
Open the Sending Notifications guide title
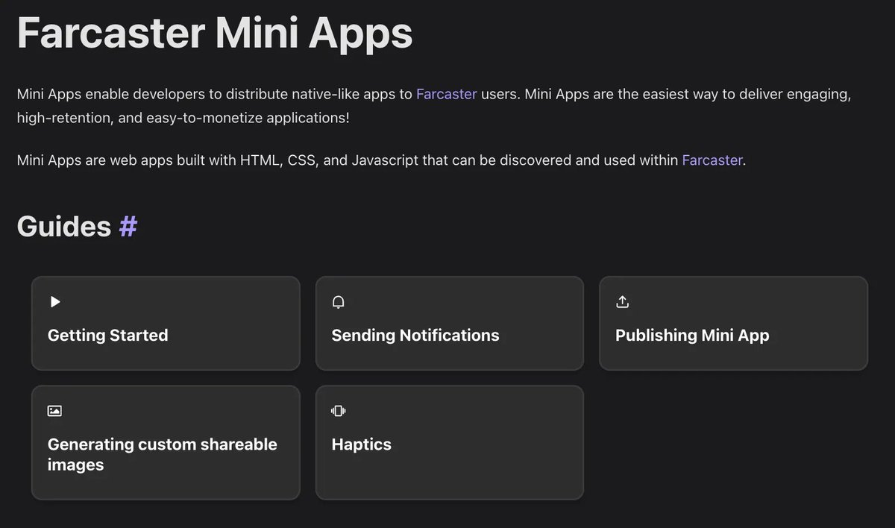pyautogui.click(x=415, y=336)
